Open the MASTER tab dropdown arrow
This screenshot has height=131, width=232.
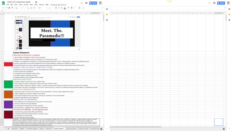(x=18, y=129)
